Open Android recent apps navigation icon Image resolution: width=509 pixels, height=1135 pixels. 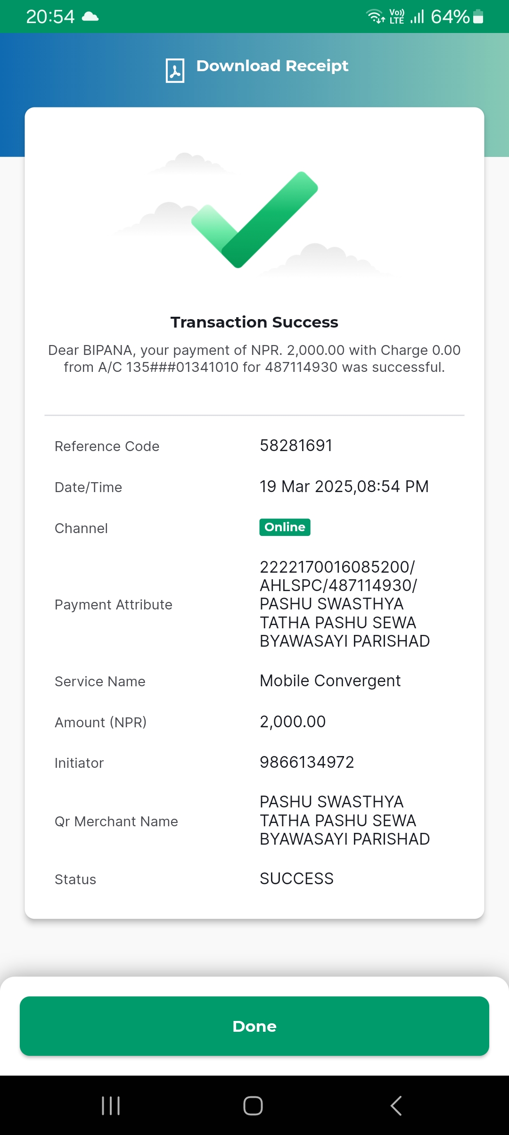111,1105
